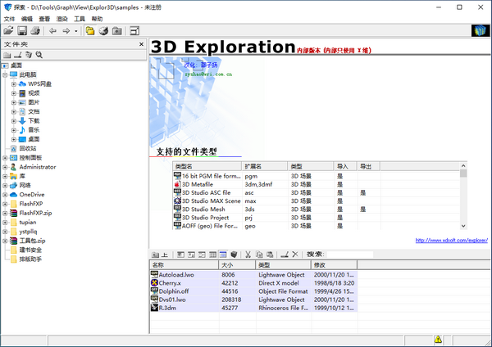This screenshot has width=492, height=347.
Task: Click the delete X icon in file toolbar
Action: 296,255
